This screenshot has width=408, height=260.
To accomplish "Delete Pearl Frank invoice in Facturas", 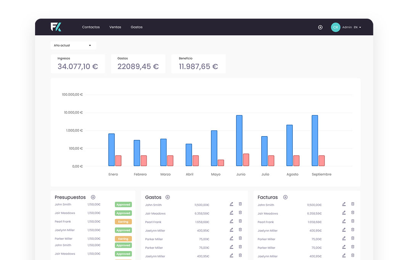I will 353,221.
